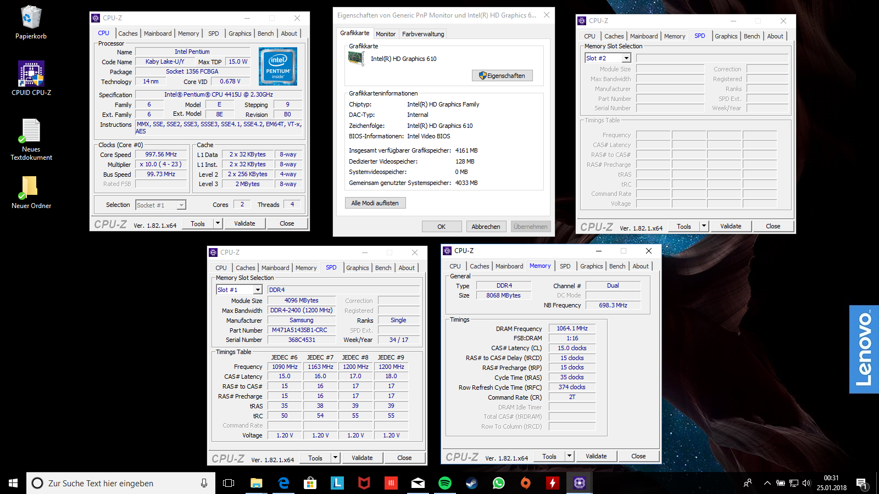Open the Microsoft Store taskbar icon
879x494 pixels.
coord(310,483)
